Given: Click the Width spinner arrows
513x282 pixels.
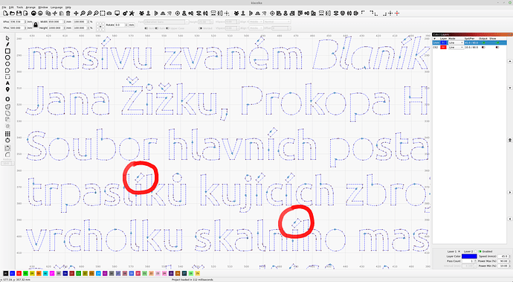Looking at the screenshot, I should point(65,22).
